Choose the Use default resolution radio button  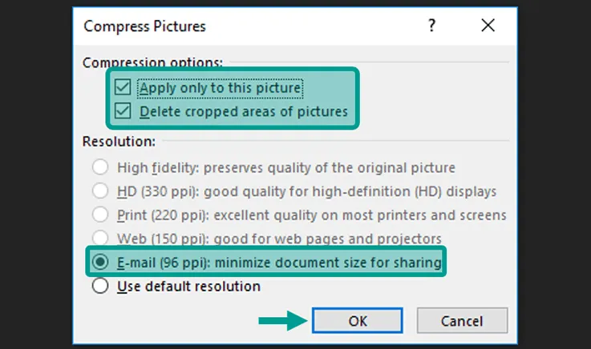pos(100,286)
